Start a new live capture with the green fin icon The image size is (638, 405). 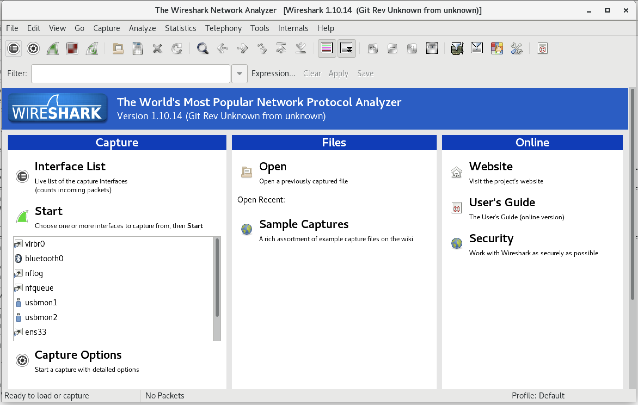53,49
